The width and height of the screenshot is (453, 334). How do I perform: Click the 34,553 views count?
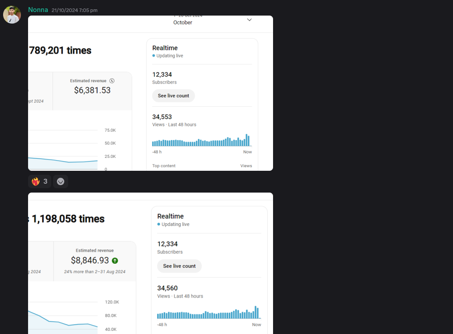pos(162,117)
